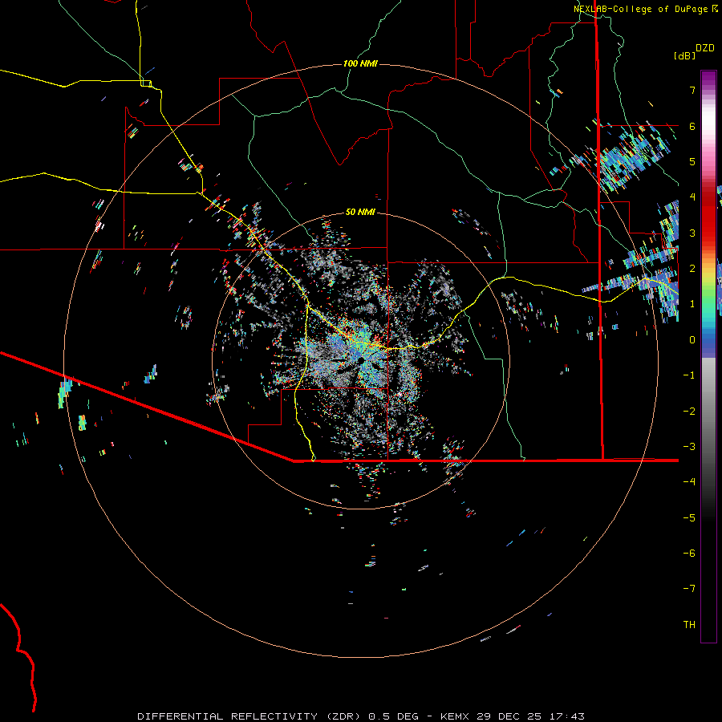Click the purple top of the ZDR color bar
This screenshot has height=722, width=722.
pos(708,79)
